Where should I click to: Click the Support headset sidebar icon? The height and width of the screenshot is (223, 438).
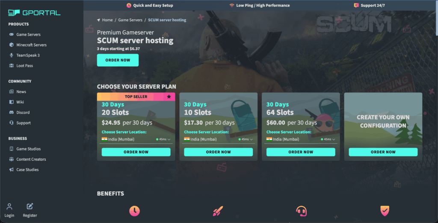tap(11, 123)
